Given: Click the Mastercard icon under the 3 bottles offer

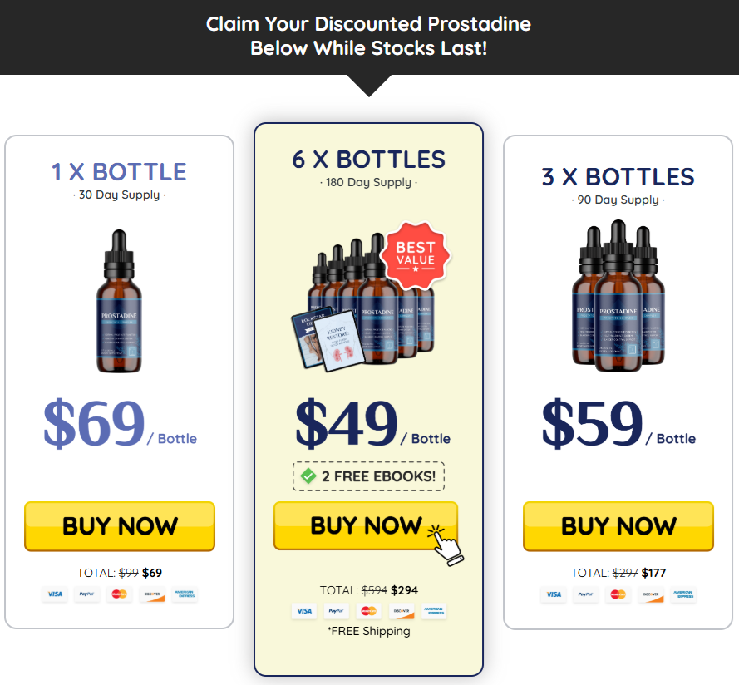Looking at the screenshot, I should click(618, 594).
